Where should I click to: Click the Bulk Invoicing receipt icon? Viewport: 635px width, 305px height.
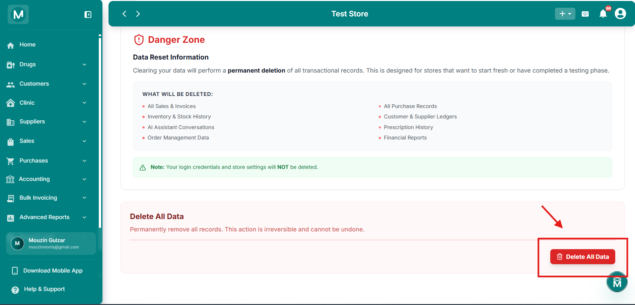(x=10, y=198)
